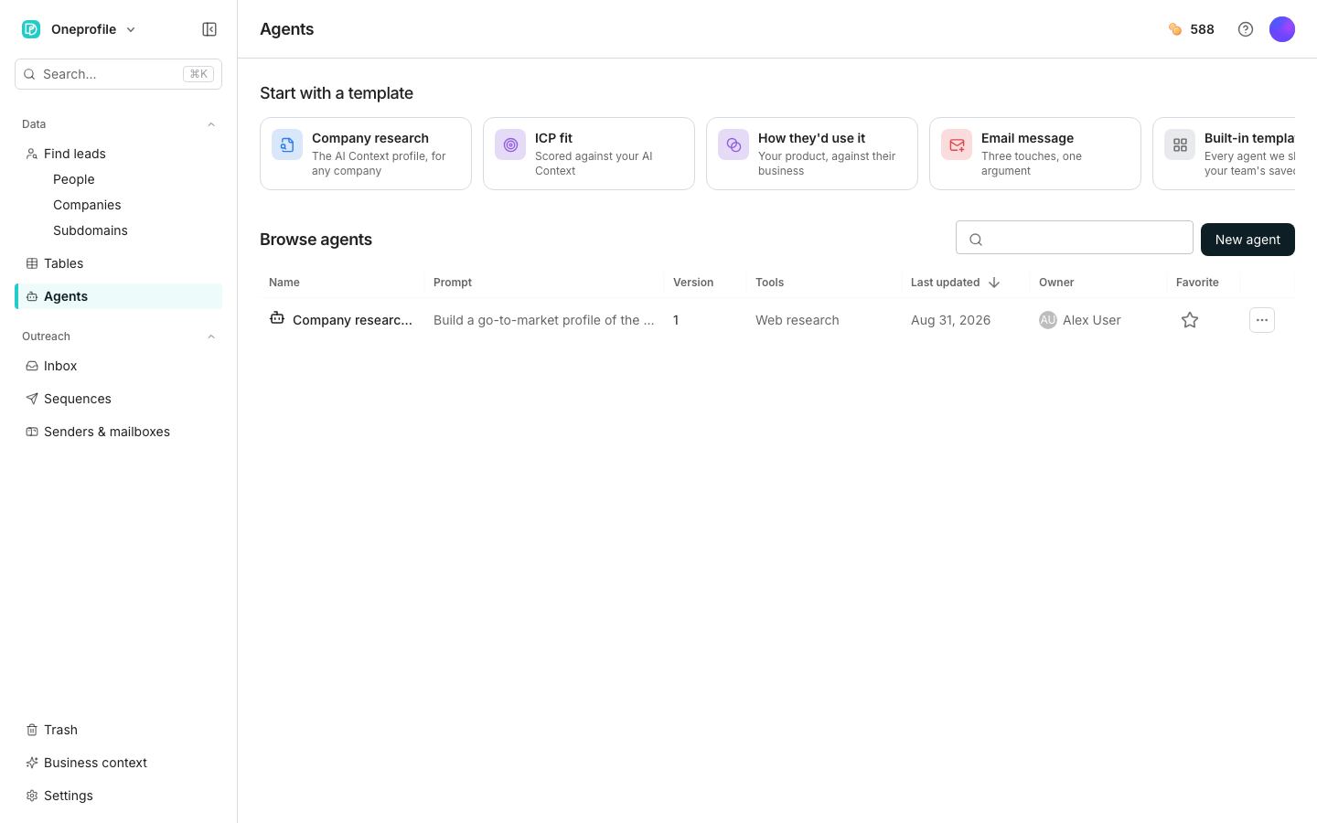The image size is (1317, 823).
Task: Click the magnifier icon in agents search
Action: pyautogui.click(x=976, y=240)
